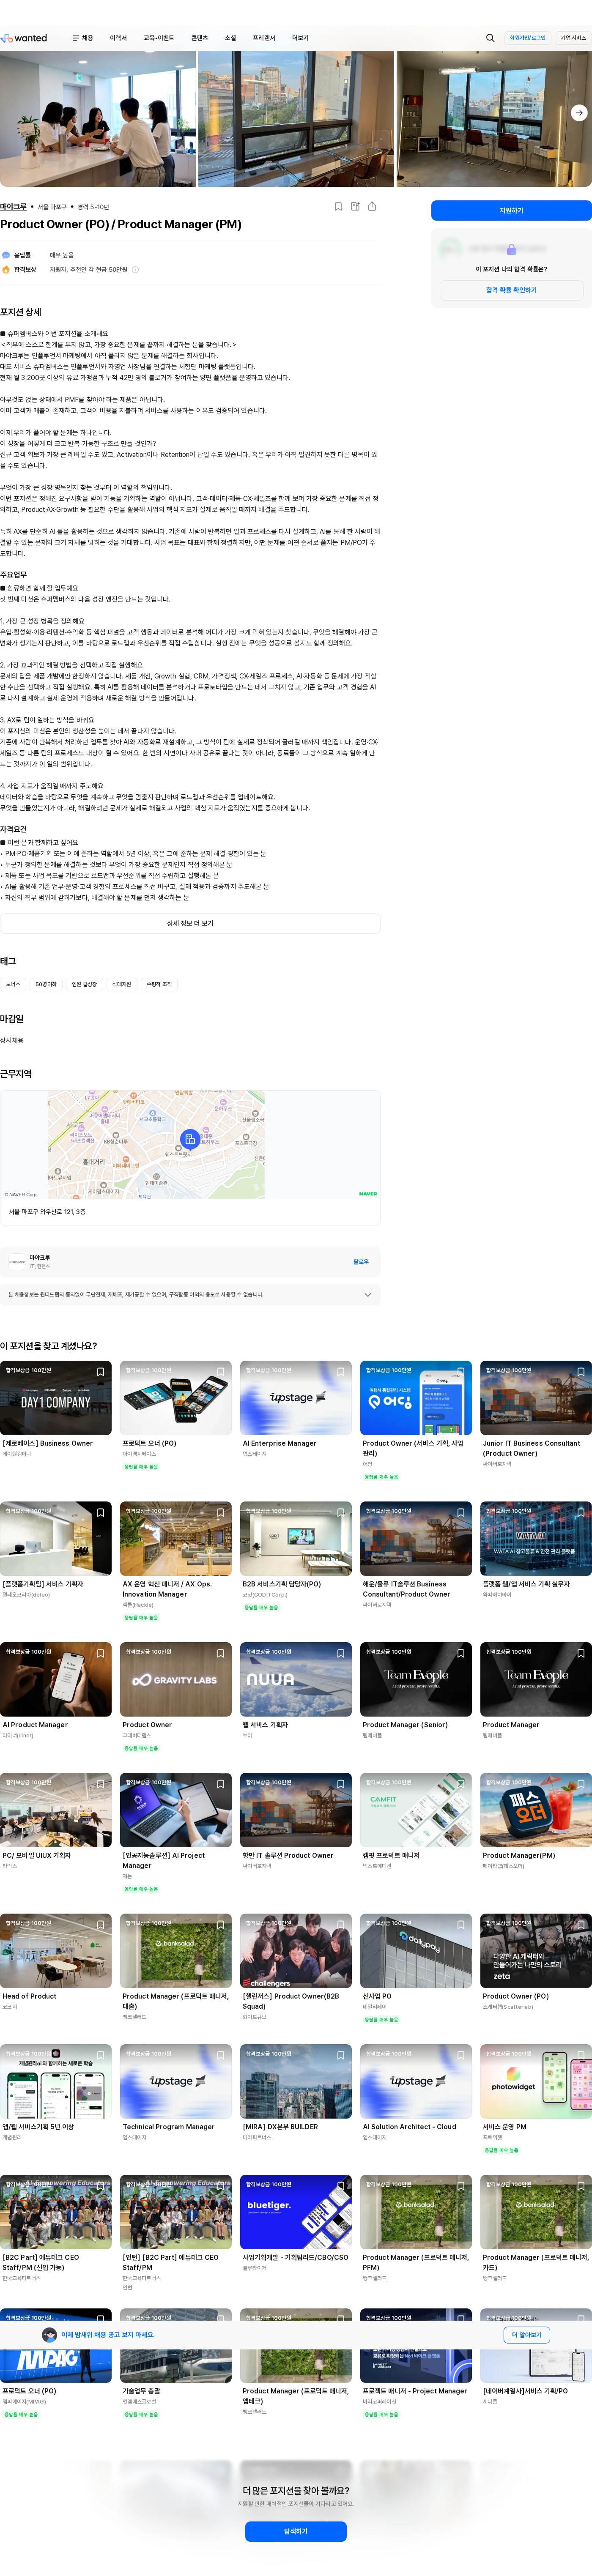Toggle bookmark on AI Solution Architect - Cloud card

pos(460,2055)
